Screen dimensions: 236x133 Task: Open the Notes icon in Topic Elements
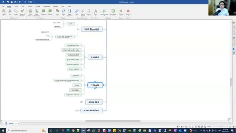(89, 11)
